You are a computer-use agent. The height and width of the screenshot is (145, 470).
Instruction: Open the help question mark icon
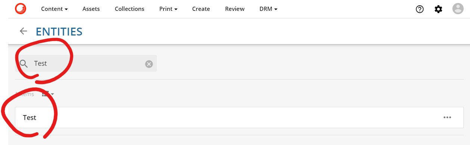420,9
